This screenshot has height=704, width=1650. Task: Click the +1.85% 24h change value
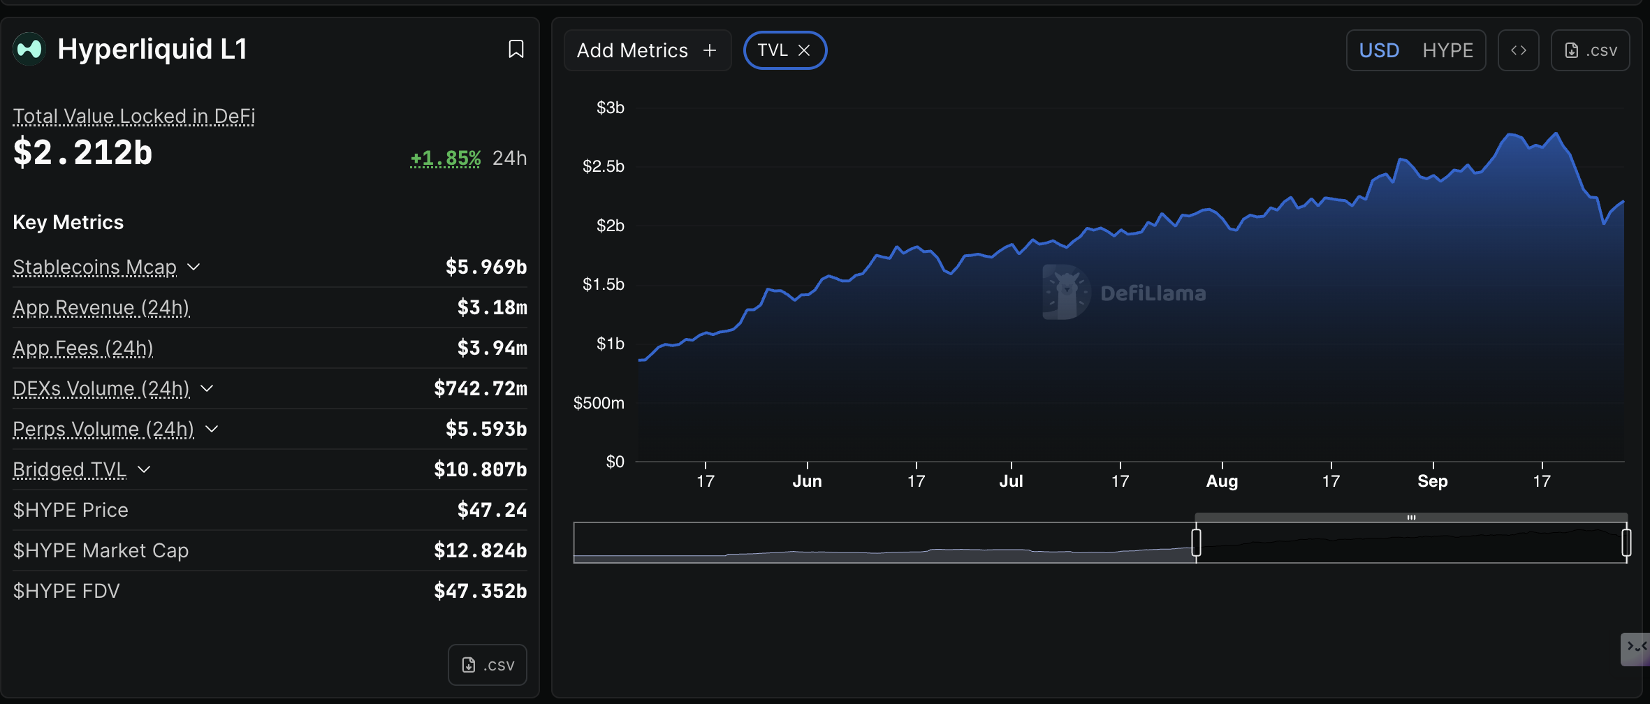tap(445, 159)
